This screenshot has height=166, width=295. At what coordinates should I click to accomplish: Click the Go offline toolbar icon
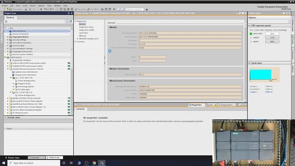click(88, 9)
